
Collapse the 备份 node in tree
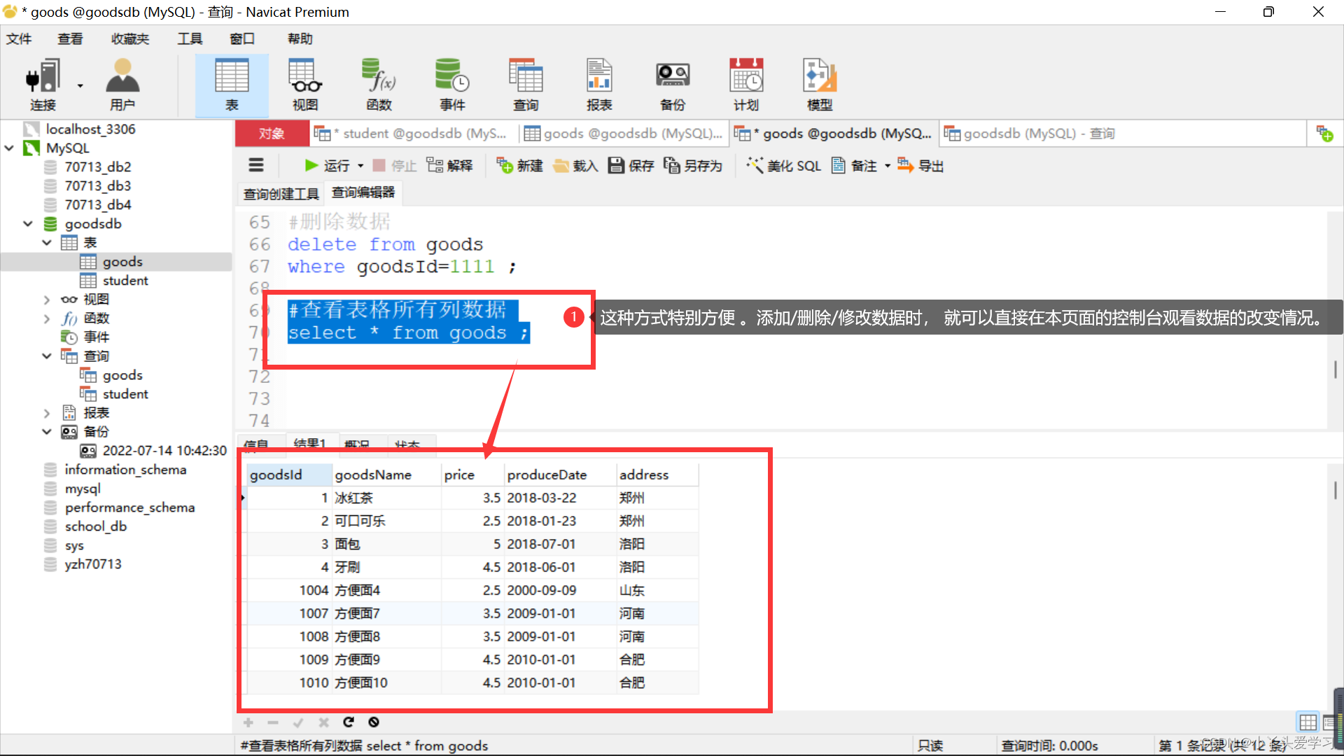point(47,432)
